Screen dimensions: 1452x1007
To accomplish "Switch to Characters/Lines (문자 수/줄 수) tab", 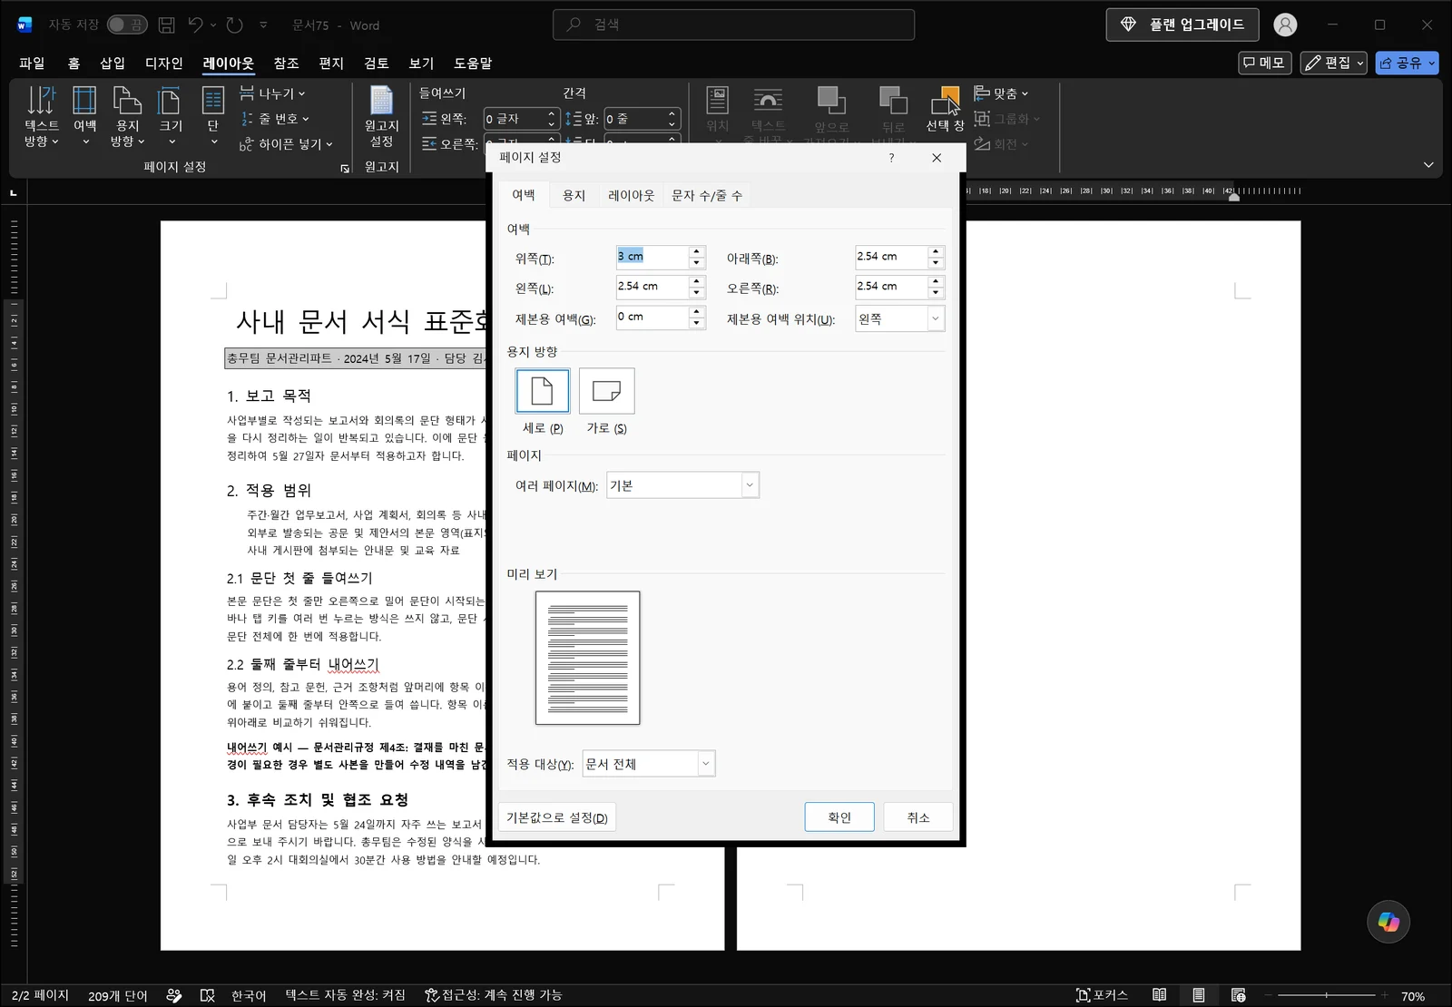I will click(x=706, y=195).
